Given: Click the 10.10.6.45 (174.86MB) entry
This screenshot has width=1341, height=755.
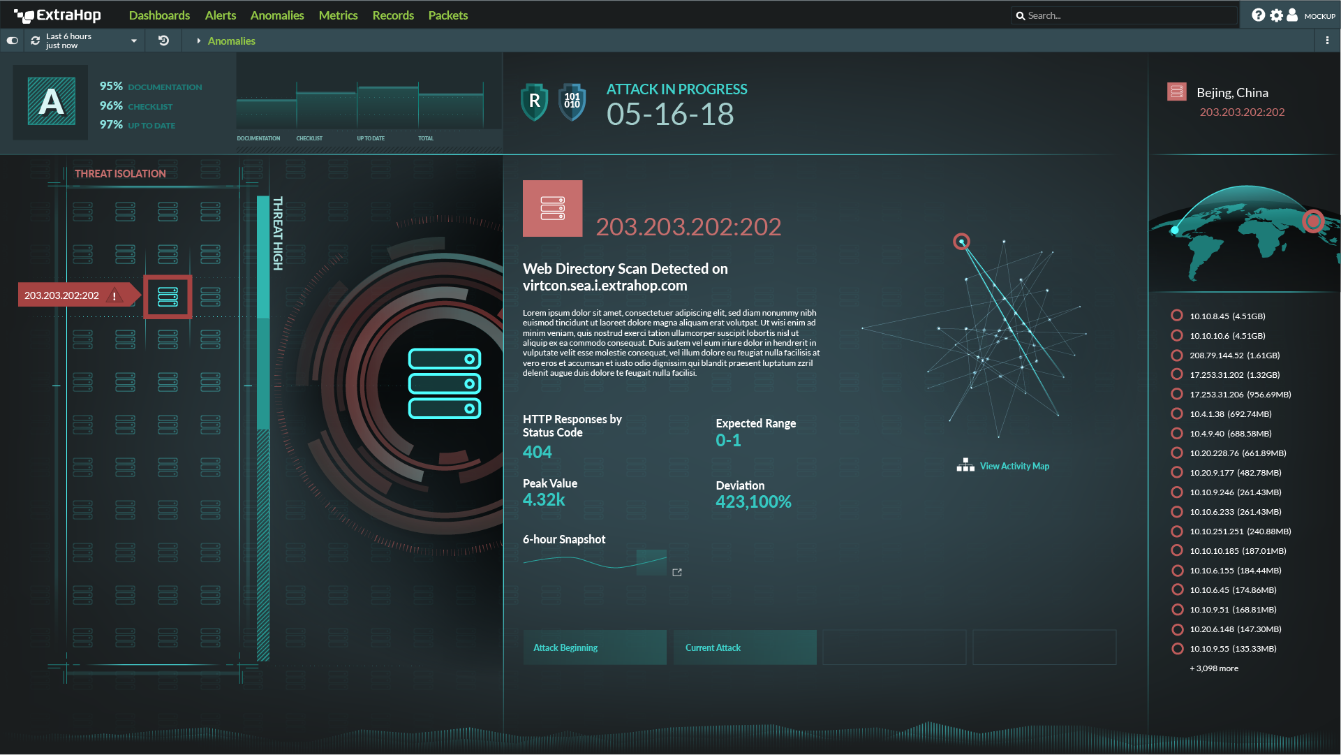Looking at the screenshot, I should point(1233,590).
